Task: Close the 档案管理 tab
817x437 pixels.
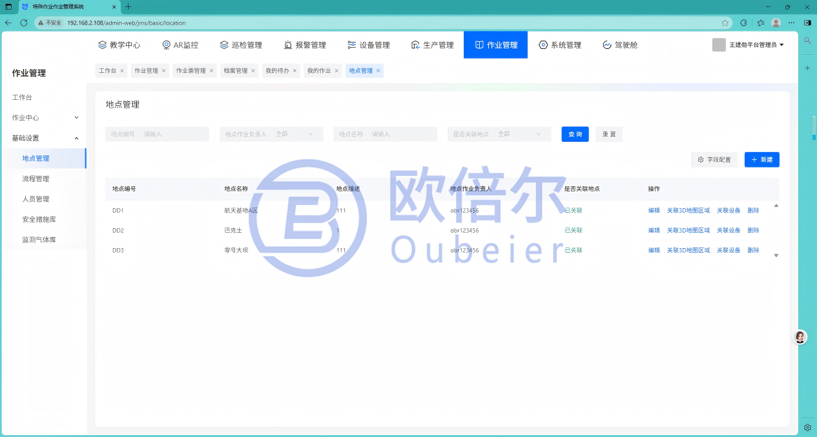Action: 253,71
